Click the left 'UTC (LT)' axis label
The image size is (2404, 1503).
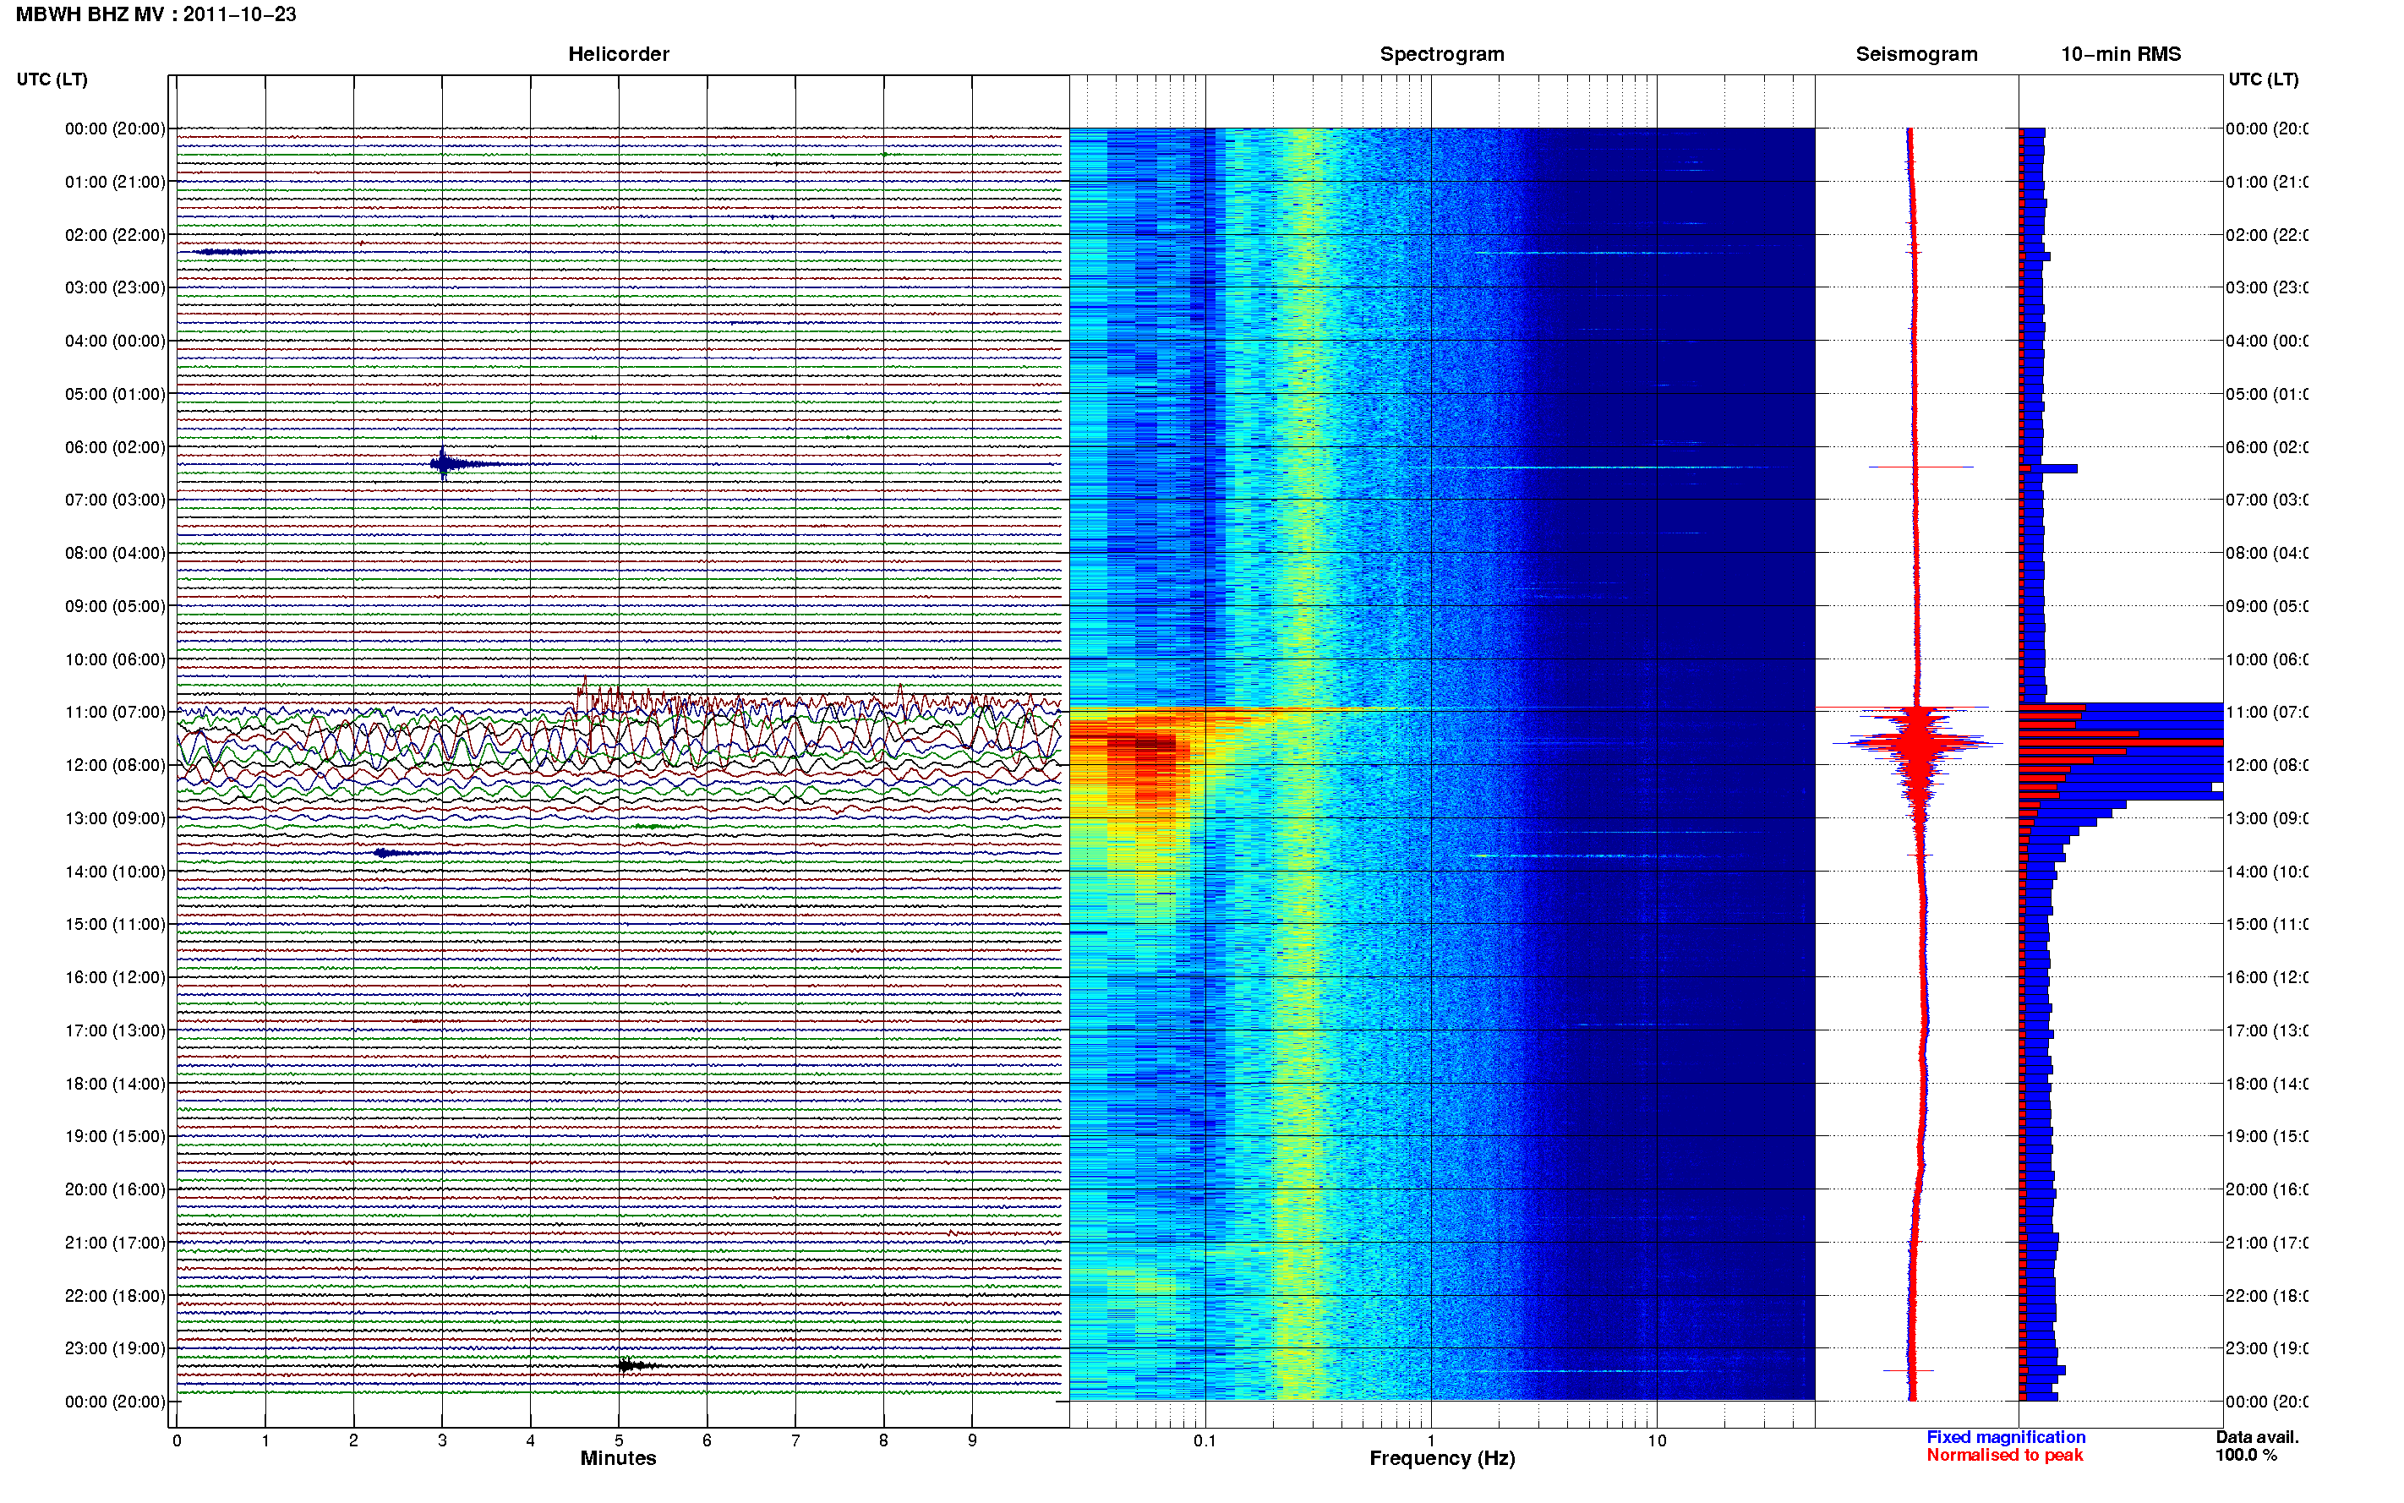(x=52, y=79)
